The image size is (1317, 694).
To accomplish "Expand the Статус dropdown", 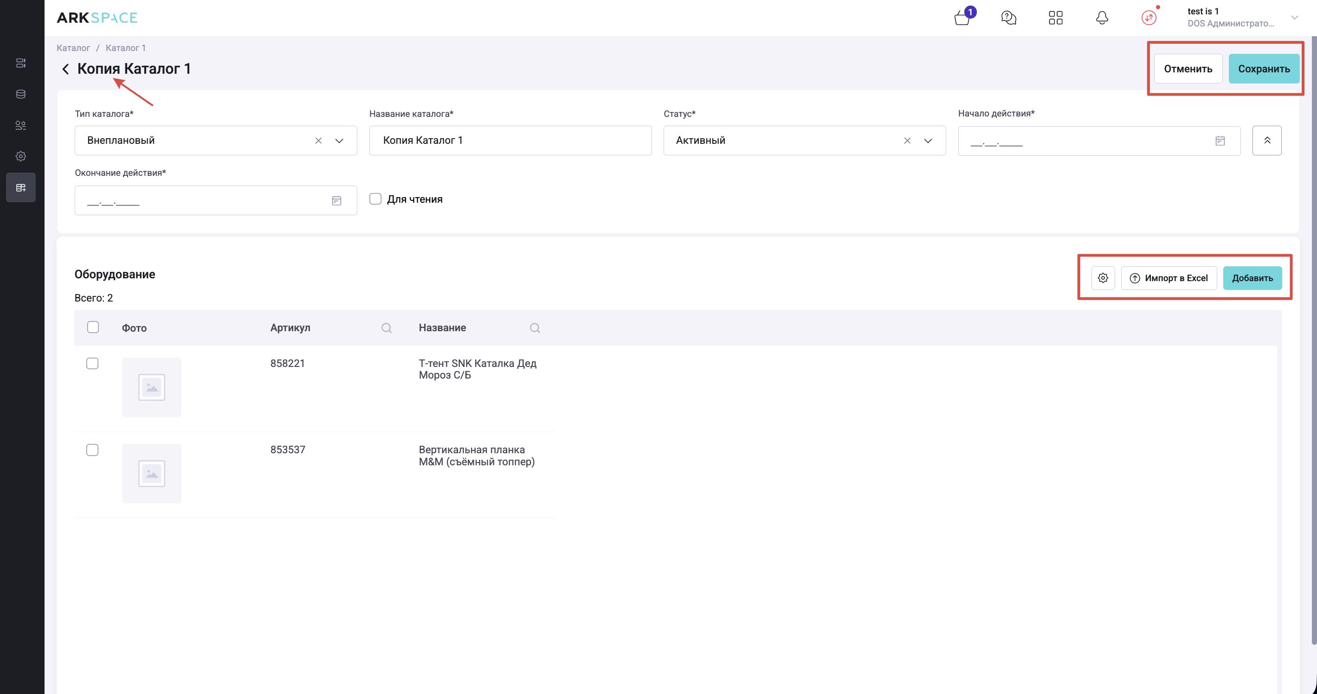I will point(928,141).
